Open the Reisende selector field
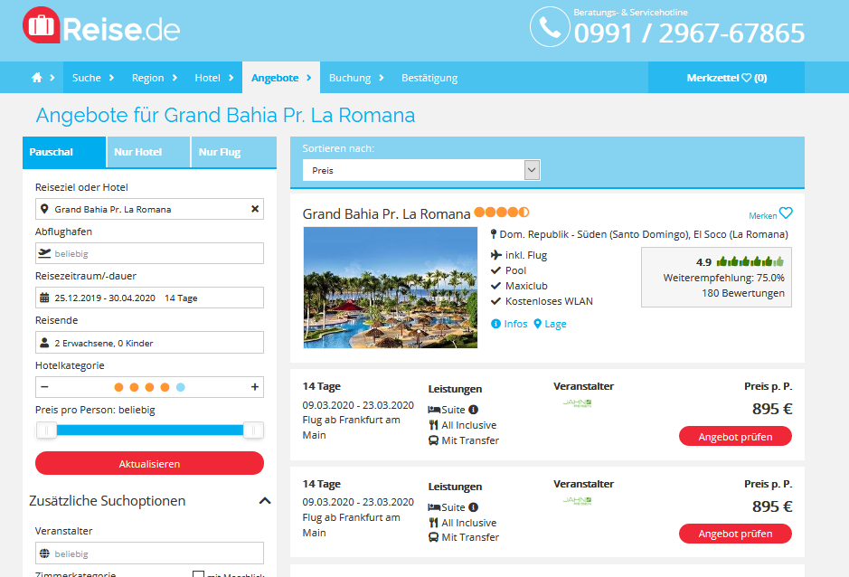The width and height of the screenshot is (849, 577). (x=149, y=343)
